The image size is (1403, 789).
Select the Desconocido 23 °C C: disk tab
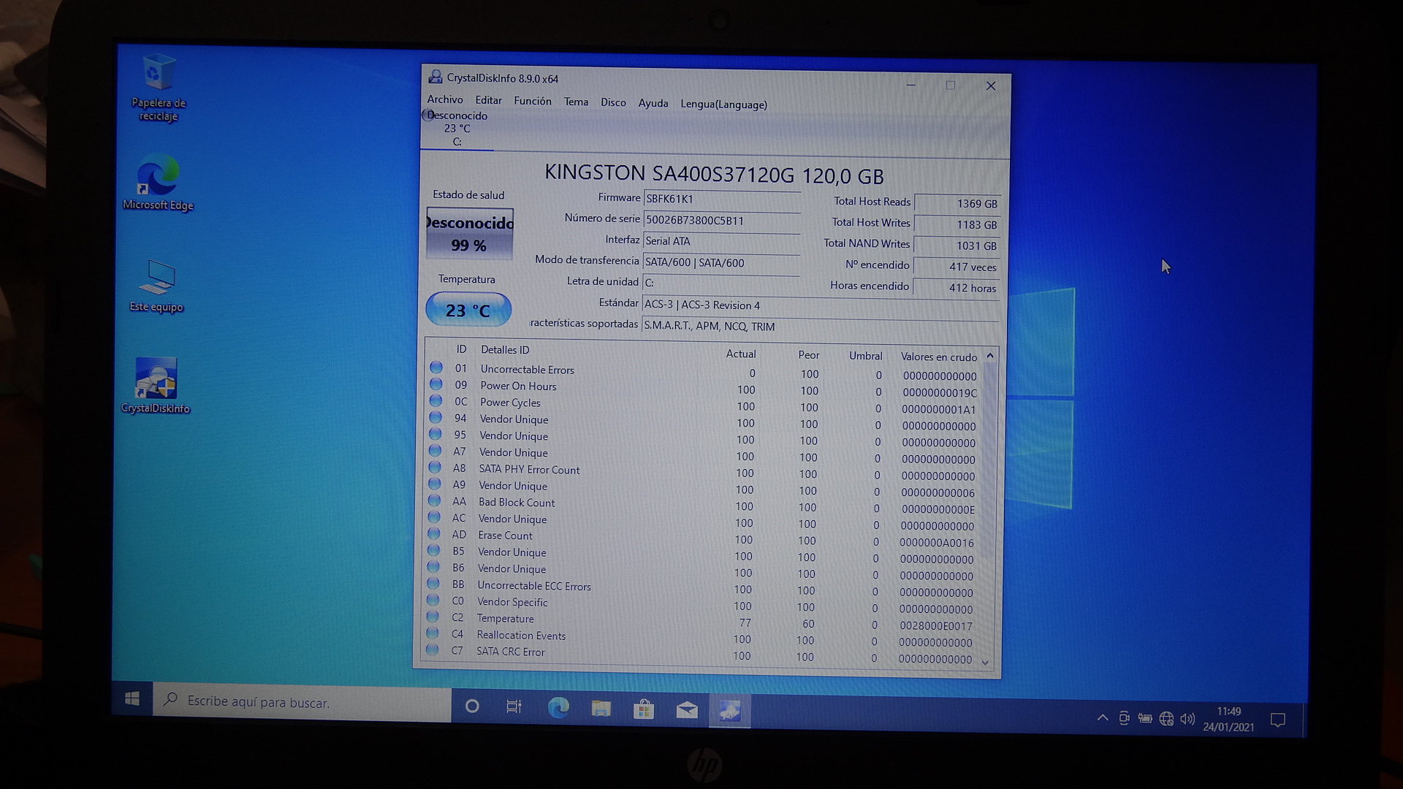[x=457, y=129]
